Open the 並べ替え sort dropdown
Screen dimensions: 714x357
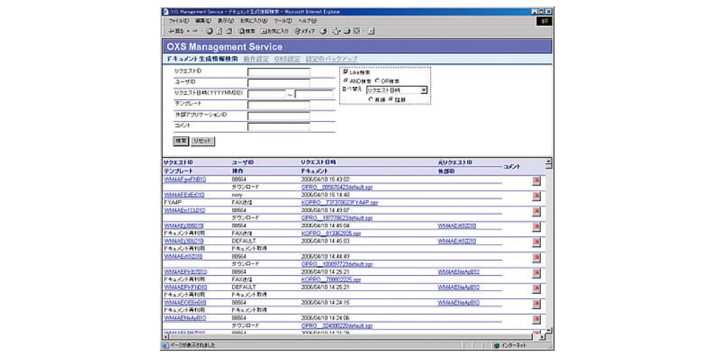click(x=397, y=90)
